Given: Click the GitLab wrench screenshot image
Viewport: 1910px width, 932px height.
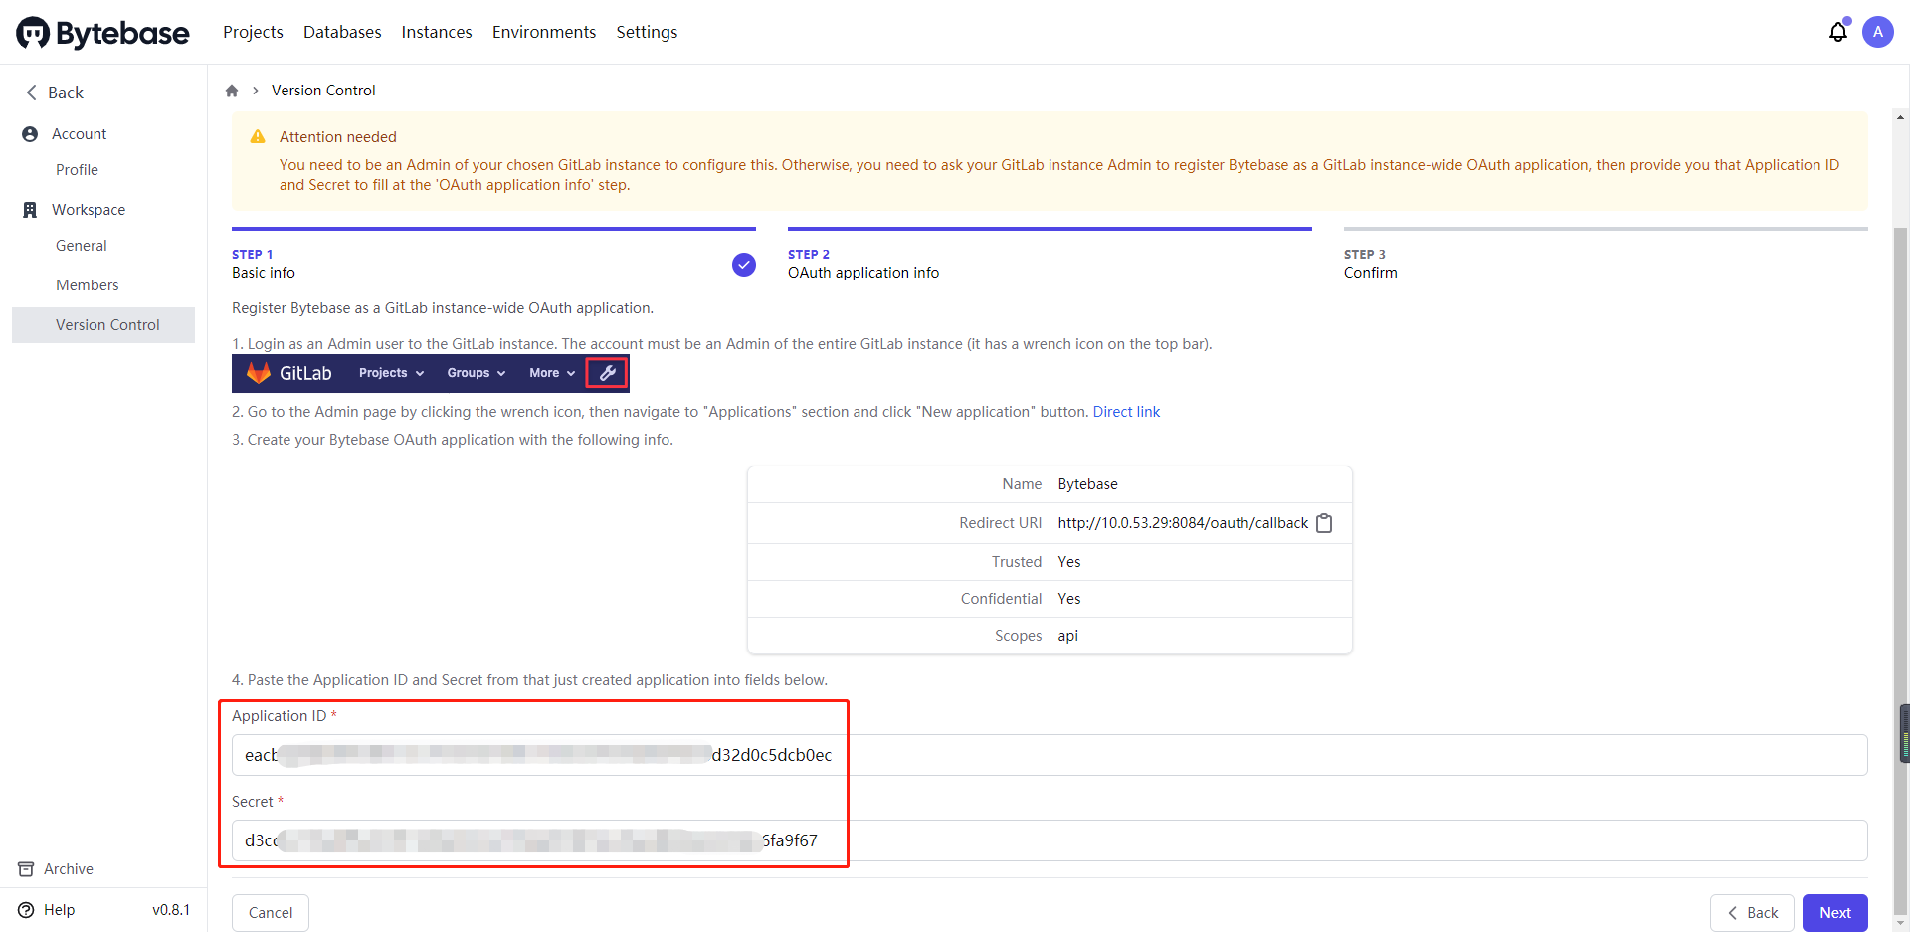Looking at the screenshot, I should click(x=431, y=373).
